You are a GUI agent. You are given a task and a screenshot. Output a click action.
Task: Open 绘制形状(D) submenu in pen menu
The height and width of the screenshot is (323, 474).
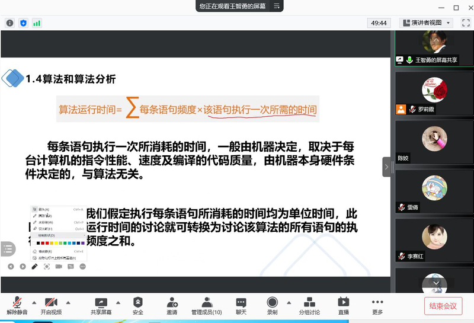pos(59,235)
